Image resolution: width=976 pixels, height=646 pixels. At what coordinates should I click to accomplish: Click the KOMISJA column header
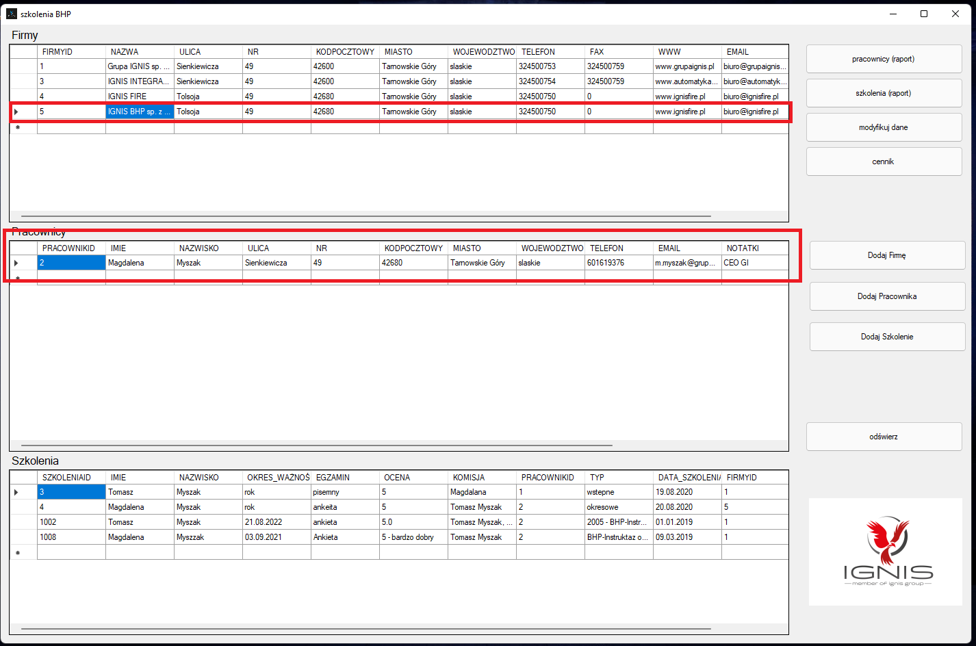482,478
